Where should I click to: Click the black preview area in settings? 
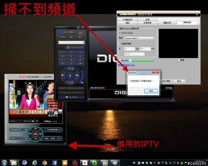pyautogui.click(x=178, y=43)
